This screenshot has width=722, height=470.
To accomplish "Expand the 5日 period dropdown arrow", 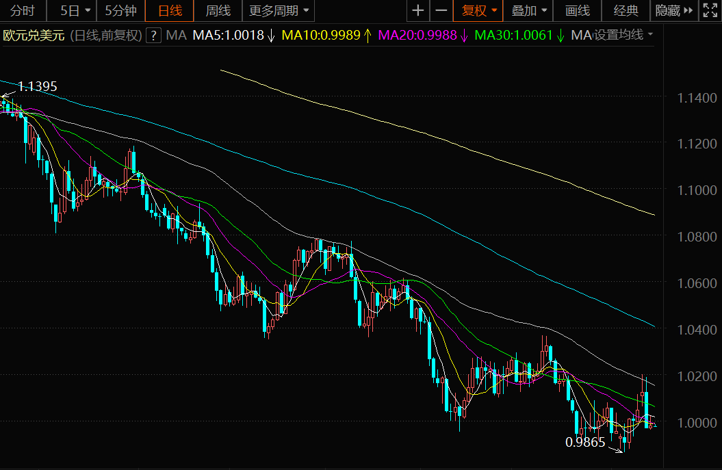I will pyautogui.click(x=88, y=10).
